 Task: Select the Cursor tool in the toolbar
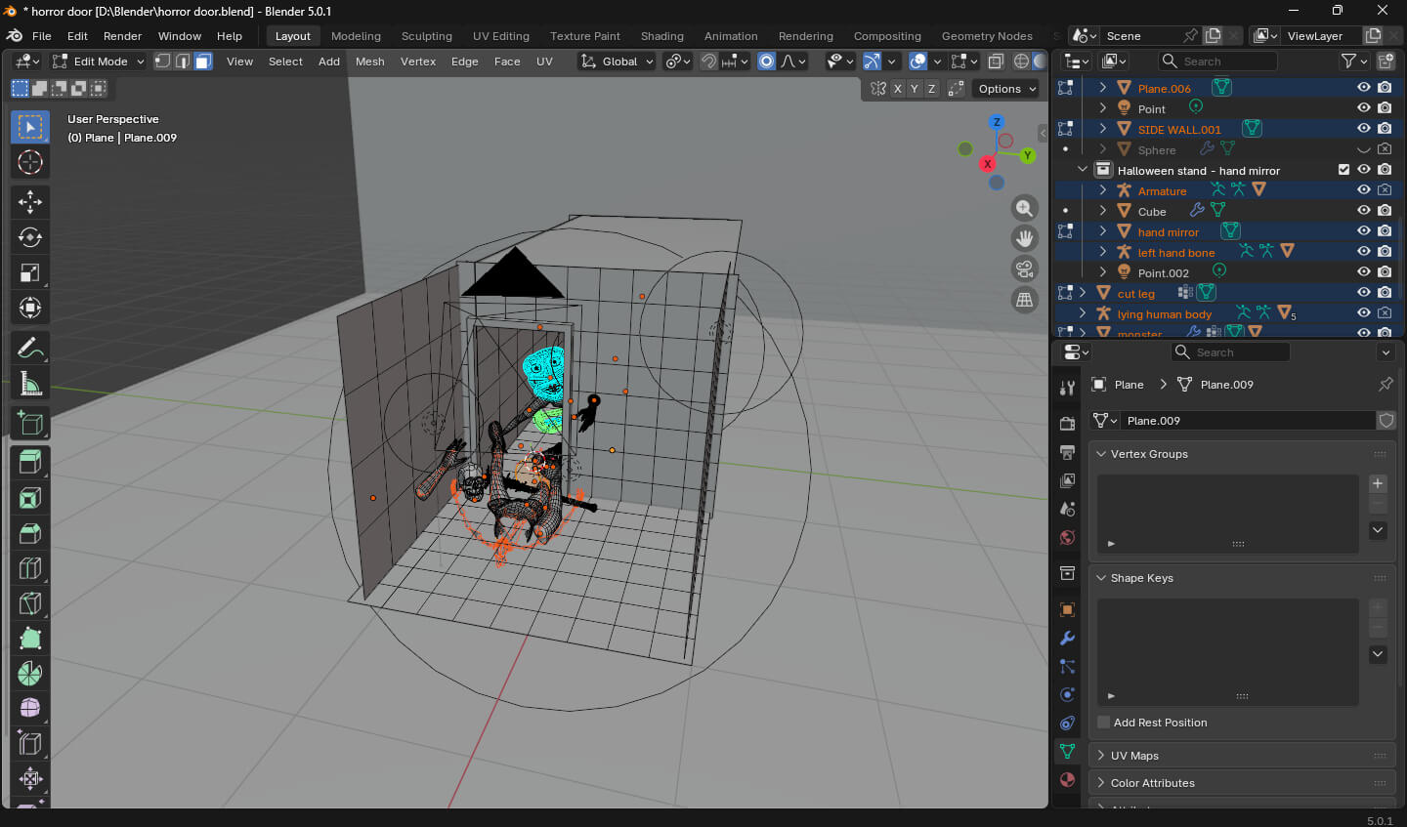point(30,163)
